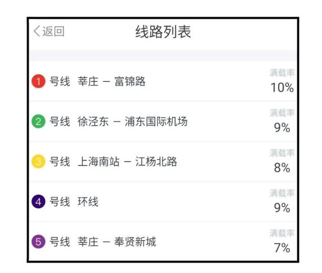Click the 9% load rate for Line 2
Screen dimensions: 322x273
tap(282, 127)
